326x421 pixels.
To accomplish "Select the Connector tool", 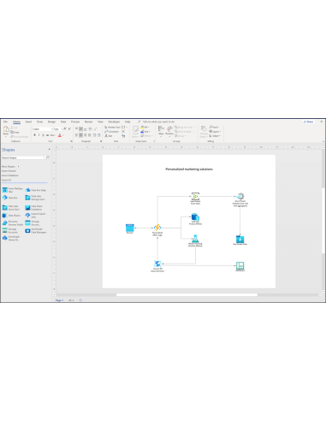I will [111, 132].
